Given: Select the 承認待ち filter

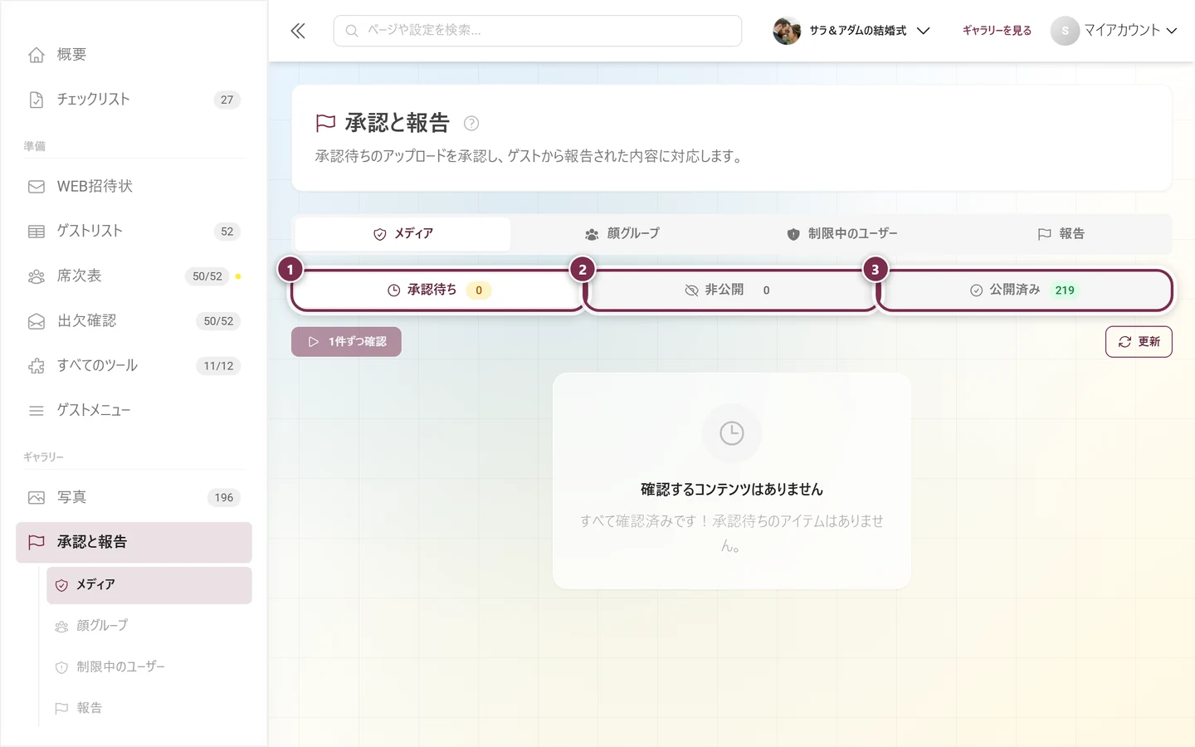Looking at the screenshot, I should 438,290.
